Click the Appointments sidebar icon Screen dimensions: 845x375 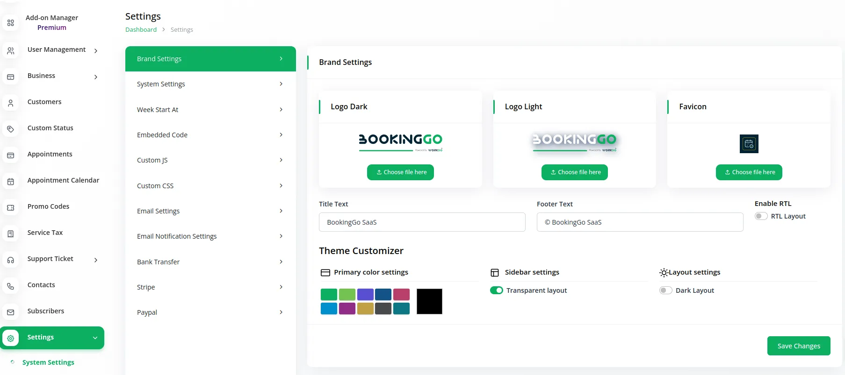11,155
